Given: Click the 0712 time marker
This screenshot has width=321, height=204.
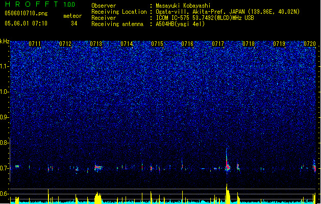Looking at the screenshot, I should click(x=65, y=44).
